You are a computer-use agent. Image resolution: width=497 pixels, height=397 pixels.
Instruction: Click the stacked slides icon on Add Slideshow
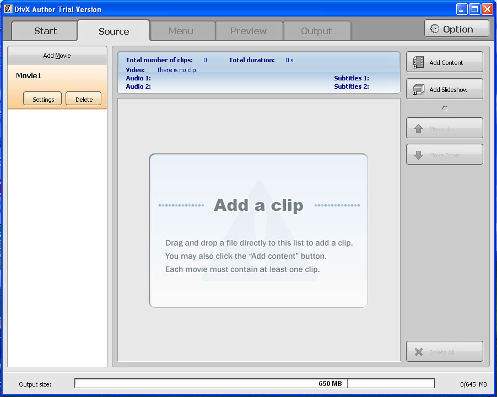pyautogui.click(x=418, y=90)
